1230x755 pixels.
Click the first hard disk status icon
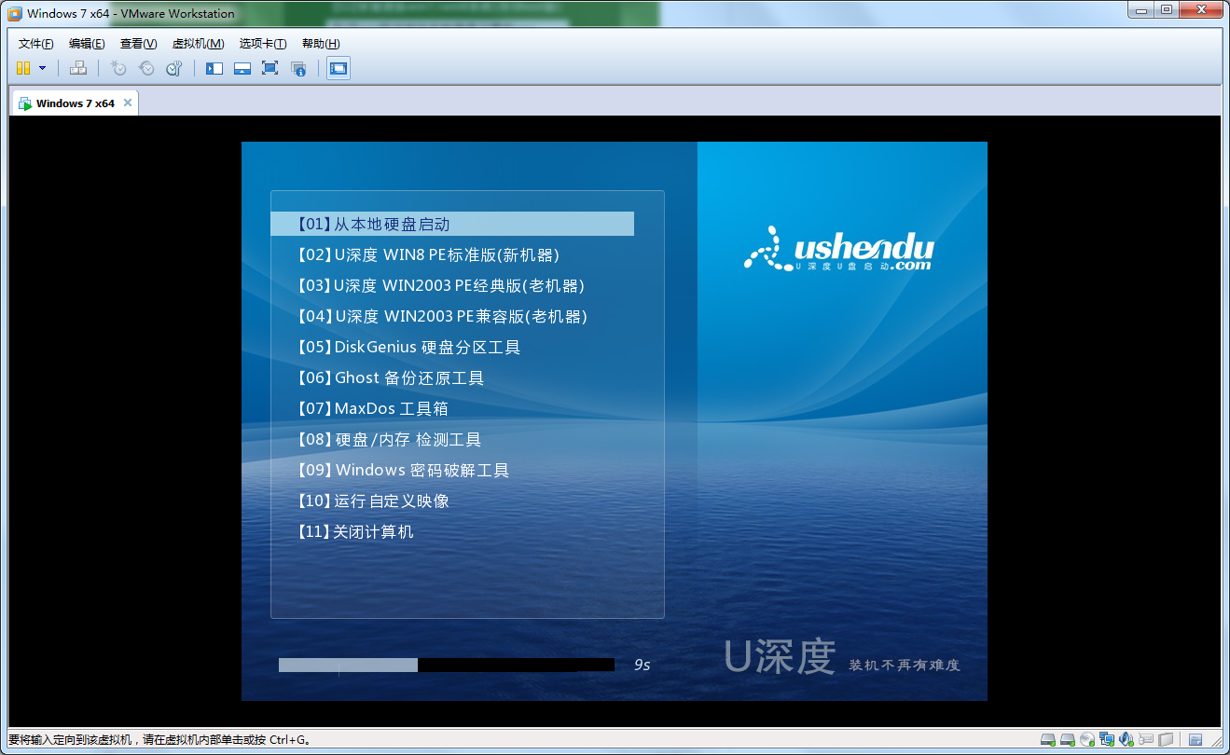click(x=1048, y=740)
